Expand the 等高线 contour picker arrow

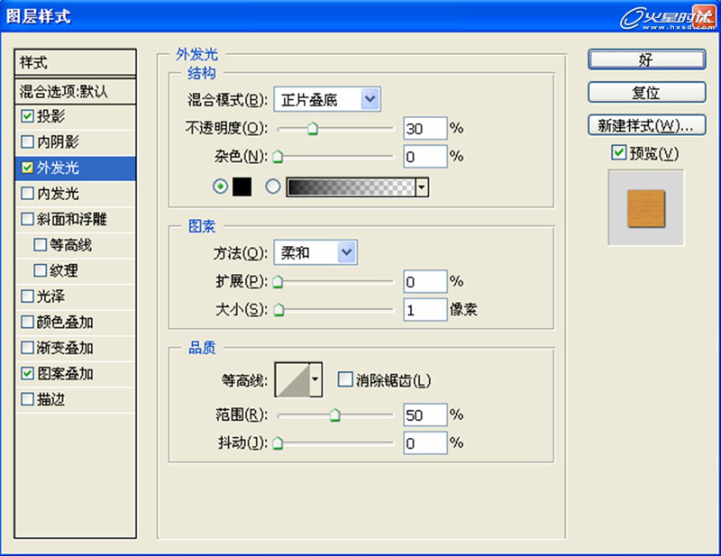pyautogui.click(x=315, y=380)
